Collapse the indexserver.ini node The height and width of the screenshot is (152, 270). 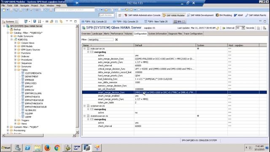(84, 49)
